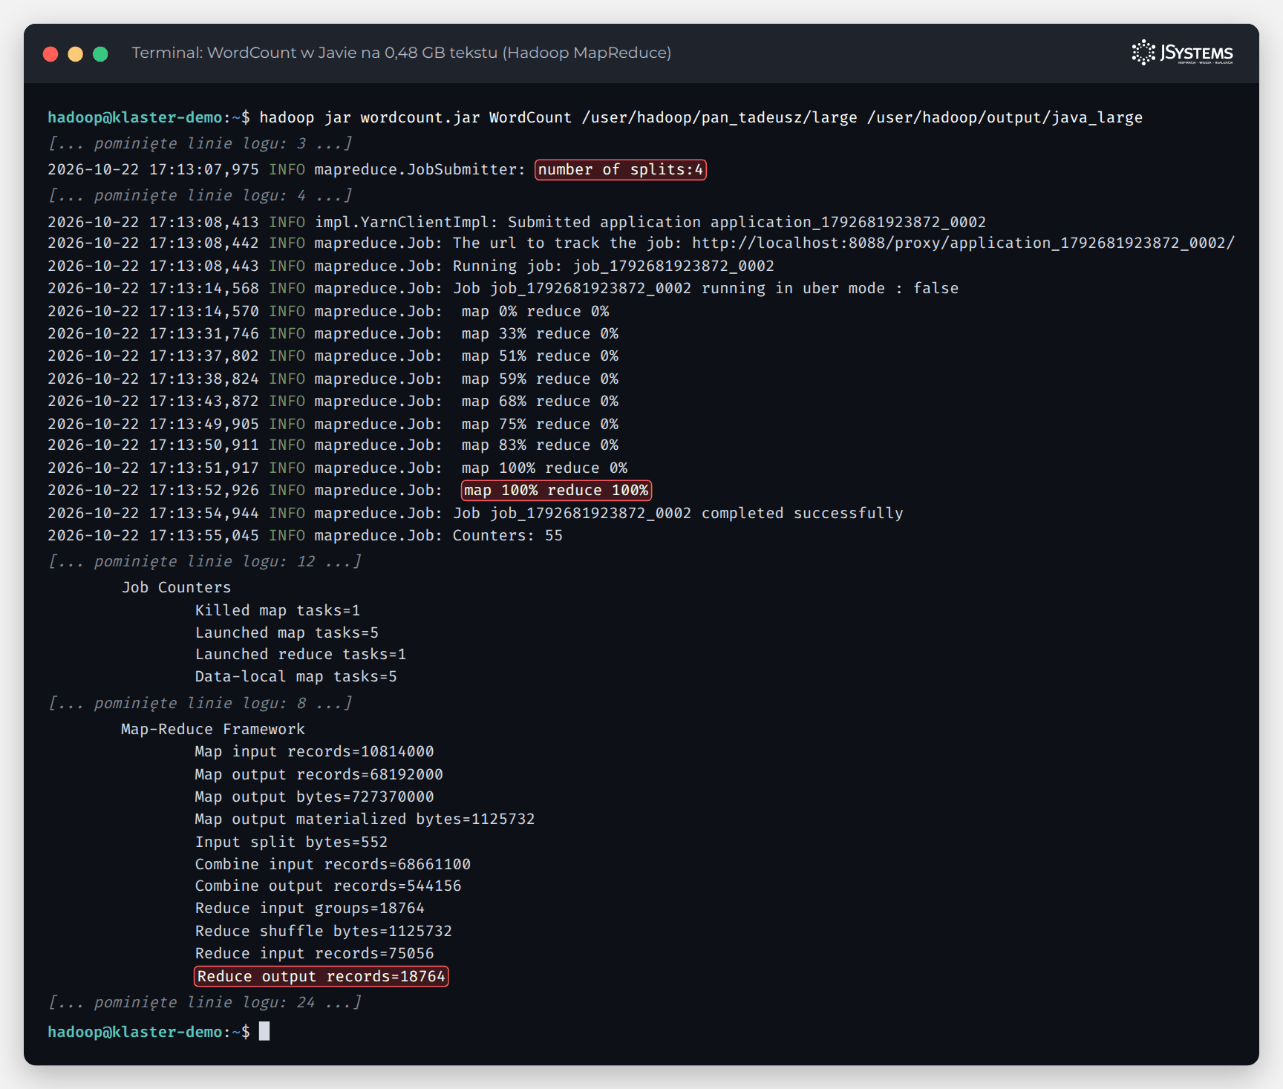Click 'Map output materialized bytes=1125732' entry
Viewport: 1283px width, 1089px height.
pos(365,819)
